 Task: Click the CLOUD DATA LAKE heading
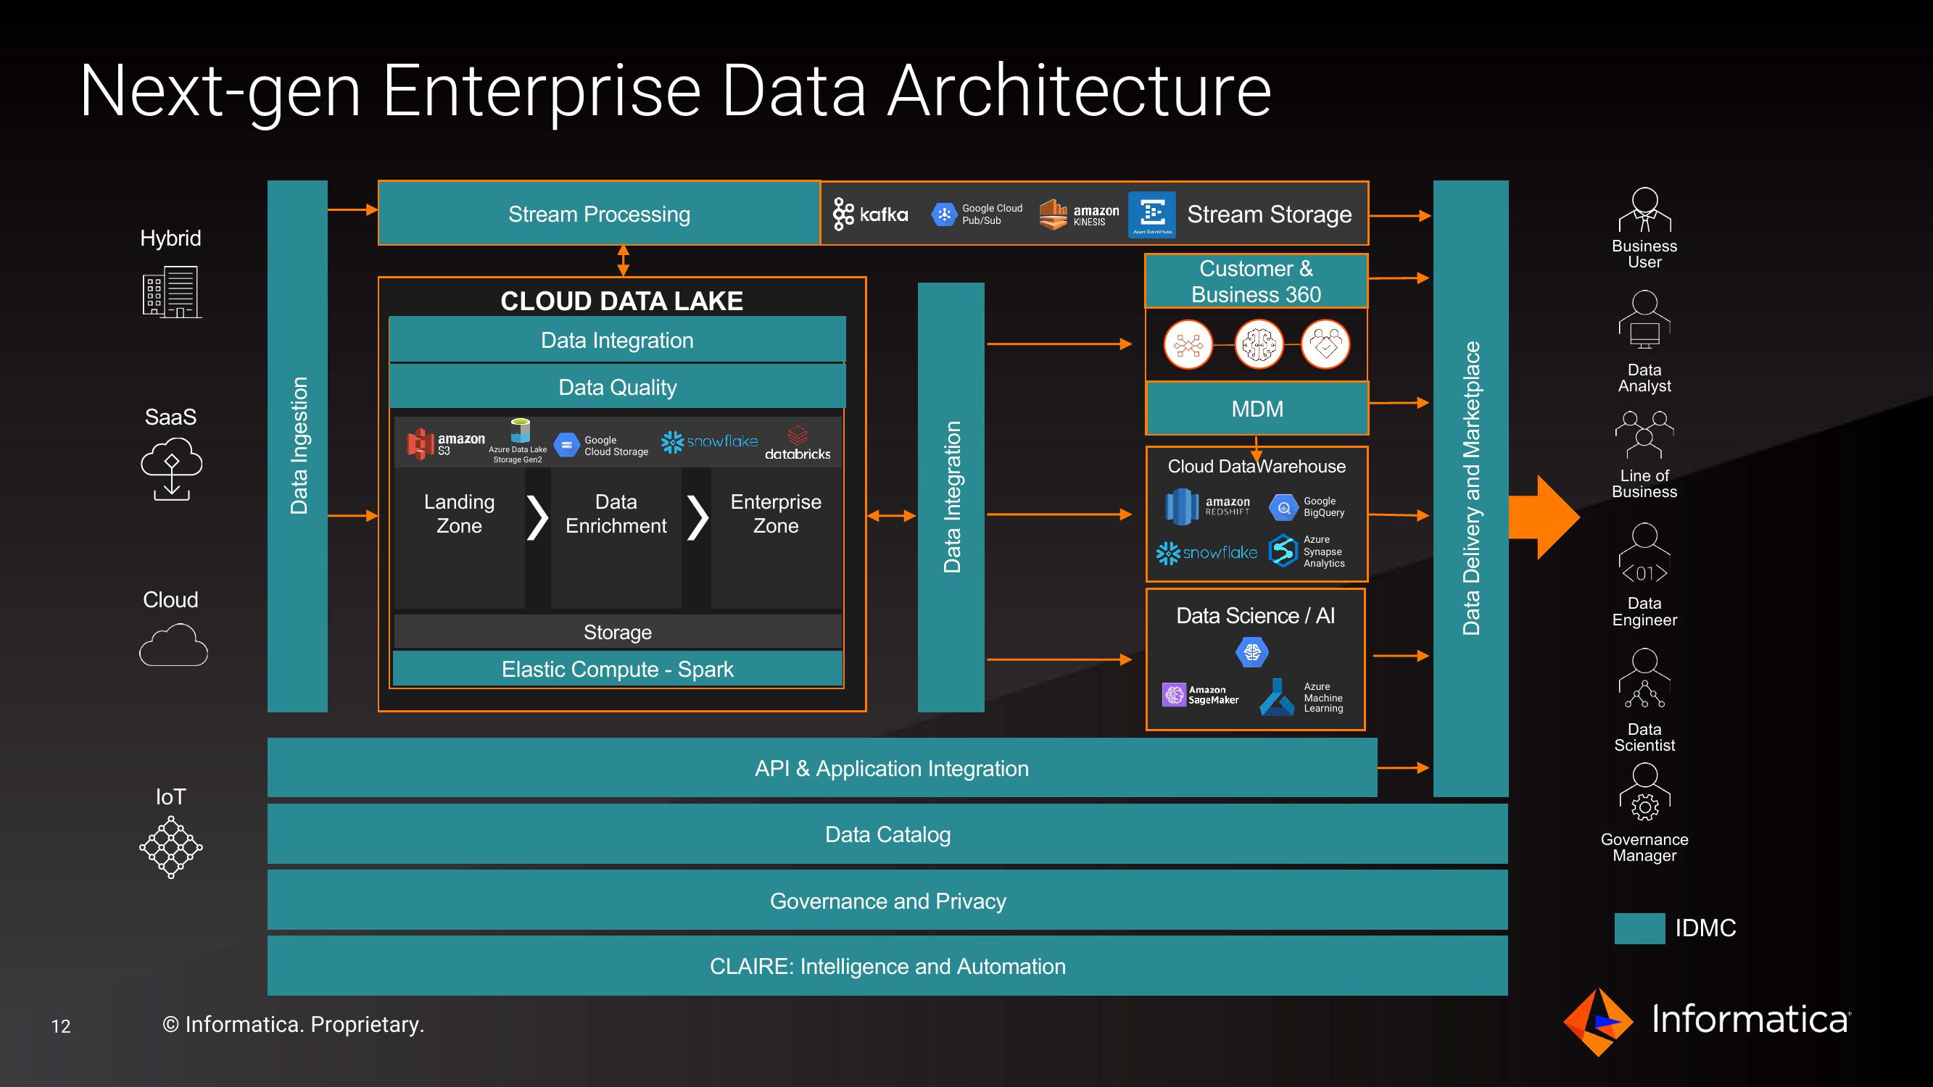coord(621,301)
